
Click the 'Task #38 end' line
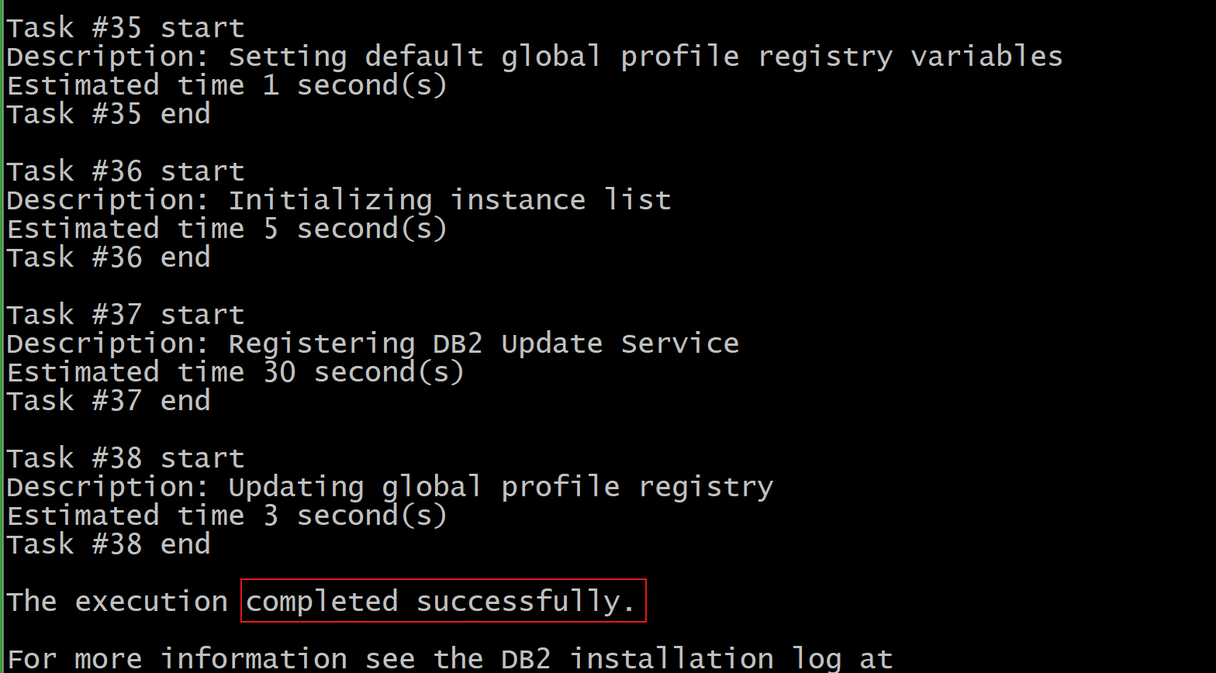point(109,544)
